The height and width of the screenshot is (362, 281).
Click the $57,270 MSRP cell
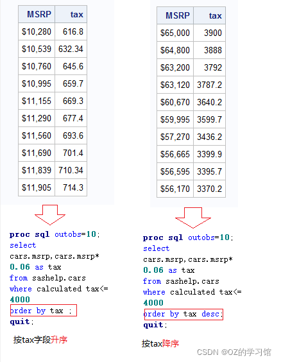click(175, 137)
